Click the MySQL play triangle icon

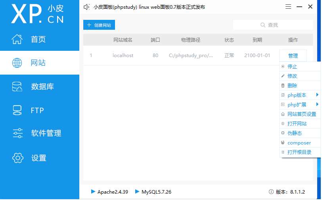click(x=137, y=192)
